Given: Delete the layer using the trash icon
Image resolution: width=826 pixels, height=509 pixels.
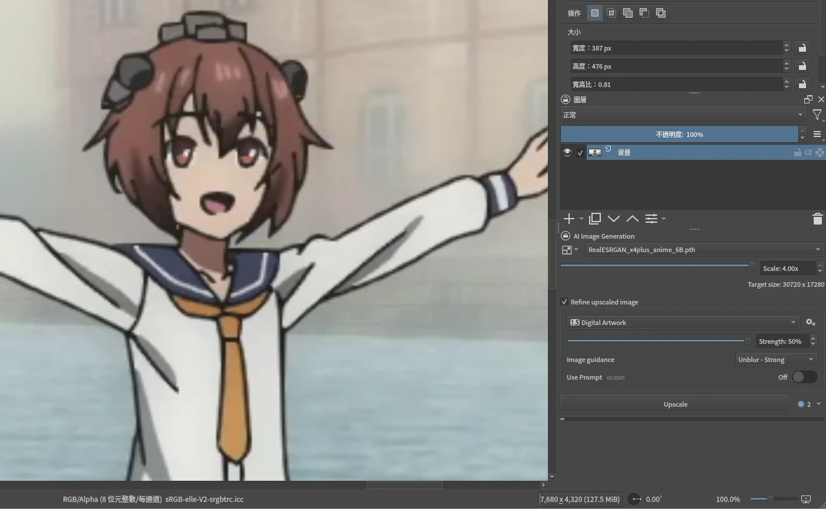Looking at the screenshot, I should click(x=817, y=219).
